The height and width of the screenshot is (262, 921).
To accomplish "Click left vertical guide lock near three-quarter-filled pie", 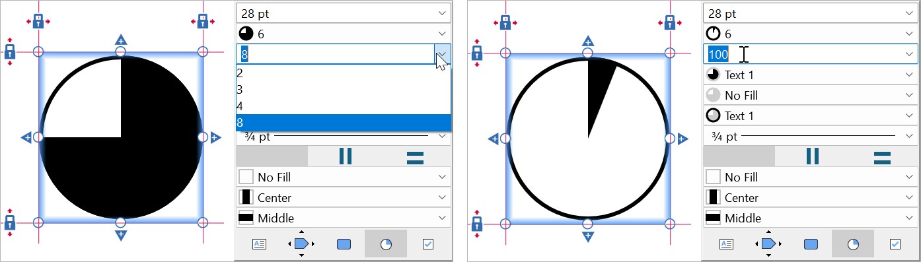I will pos(39,21).
